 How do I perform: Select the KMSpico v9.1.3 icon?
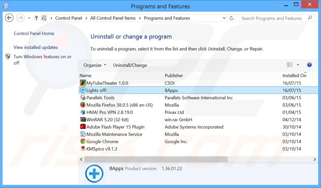tap(83, 149)
